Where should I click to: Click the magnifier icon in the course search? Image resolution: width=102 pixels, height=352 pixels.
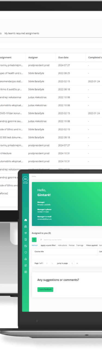coord(41,240)
